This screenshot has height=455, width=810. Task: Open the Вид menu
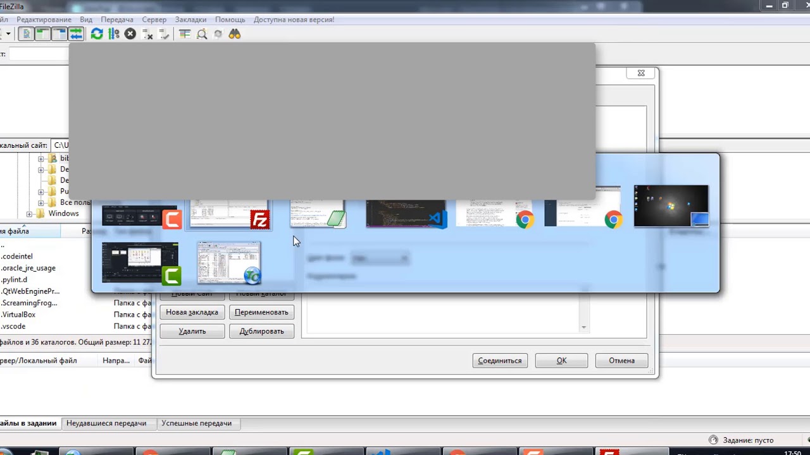(86, 20)
